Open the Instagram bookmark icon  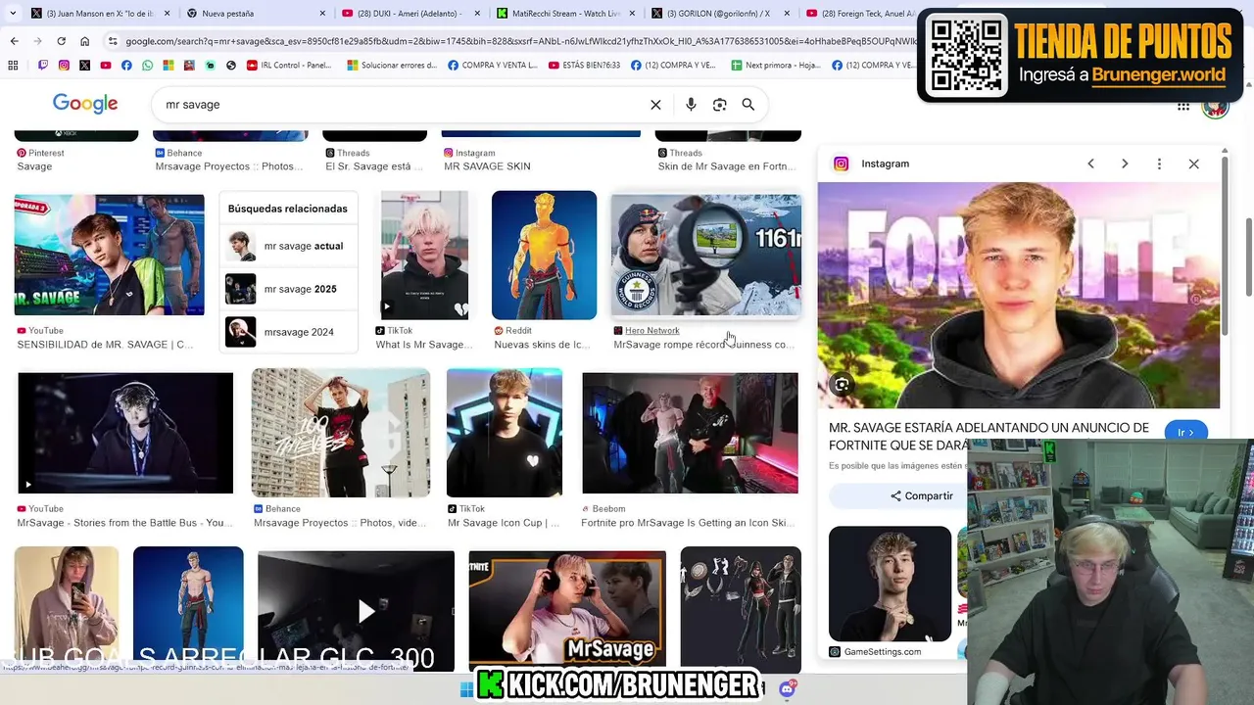[64, 66]
